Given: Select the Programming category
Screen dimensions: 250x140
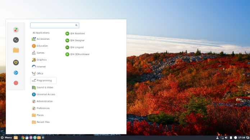Looking at the screenshot, I should [x=43, y=81].
